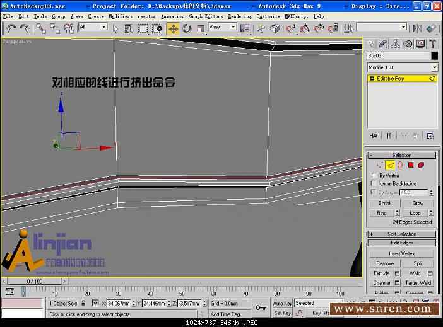Collapse the Edit Edges rollout
Viewport: 443px width, 327px height.
pos(401,243)
